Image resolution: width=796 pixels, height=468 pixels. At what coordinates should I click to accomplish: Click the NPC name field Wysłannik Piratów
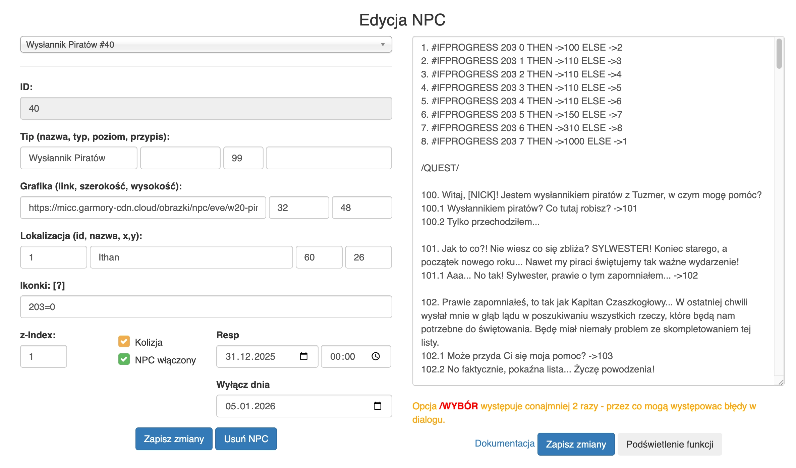[x=78, y=158]
